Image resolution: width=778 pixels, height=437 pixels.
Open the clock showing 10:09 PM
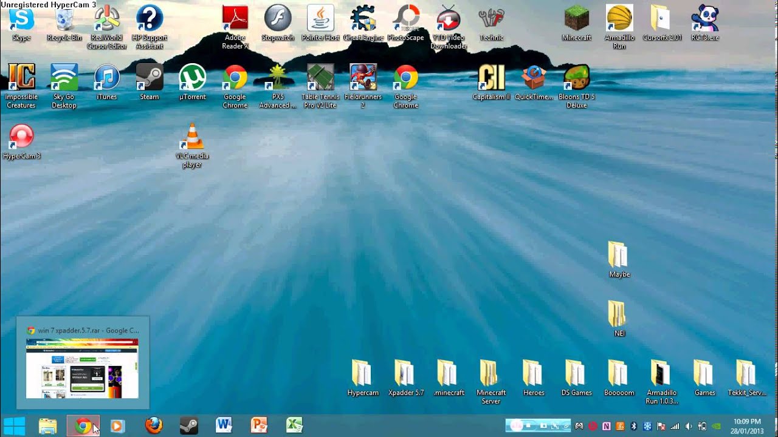coord(747,426)
